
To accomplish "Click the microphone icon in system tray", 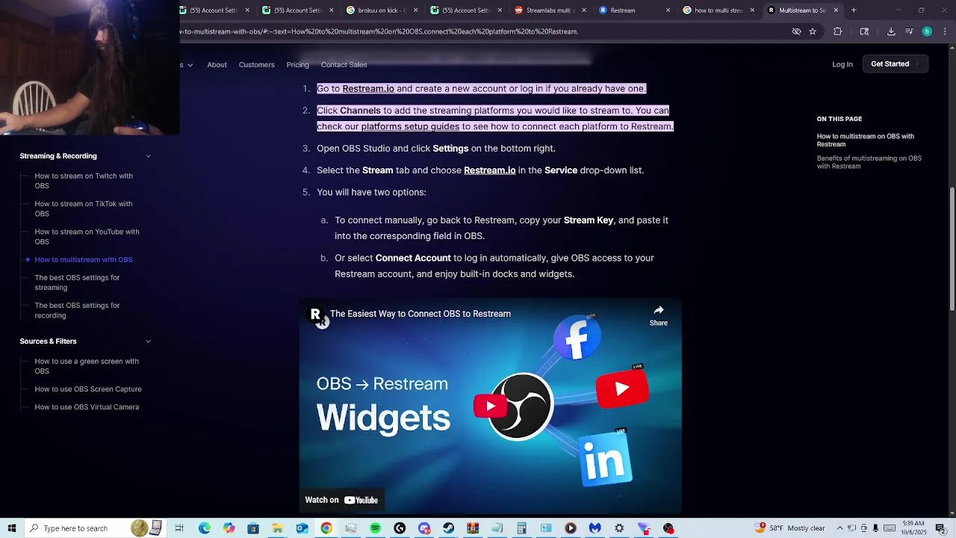I will (875, 528).
